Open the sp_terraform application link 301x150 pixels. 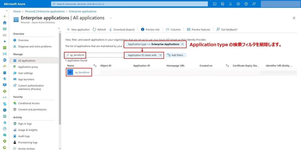[82, 72]
